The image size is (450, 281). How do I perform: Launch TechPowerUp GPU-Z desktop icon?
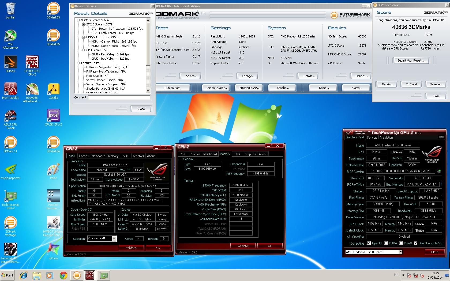coord(10,200)
